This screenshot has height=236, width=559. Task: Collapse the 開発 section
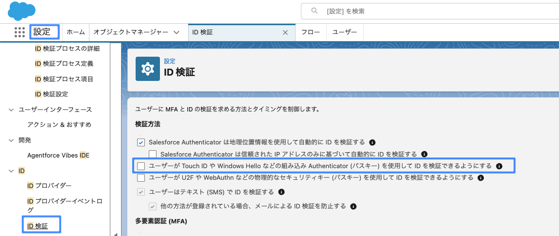pos(11,141)
